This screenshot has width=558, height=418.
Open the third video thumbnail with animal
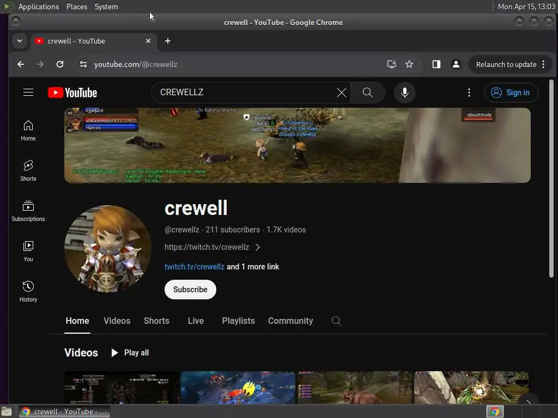click(355, 388)
